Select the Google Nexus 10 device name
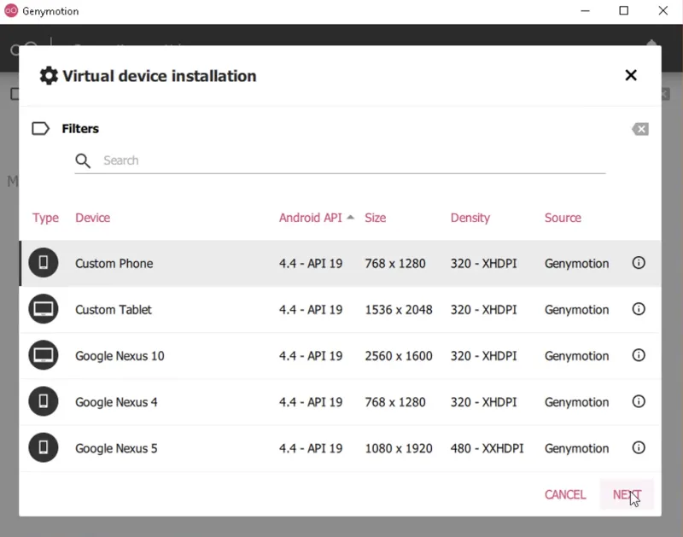The image size is (683, 537). [120, 356]
